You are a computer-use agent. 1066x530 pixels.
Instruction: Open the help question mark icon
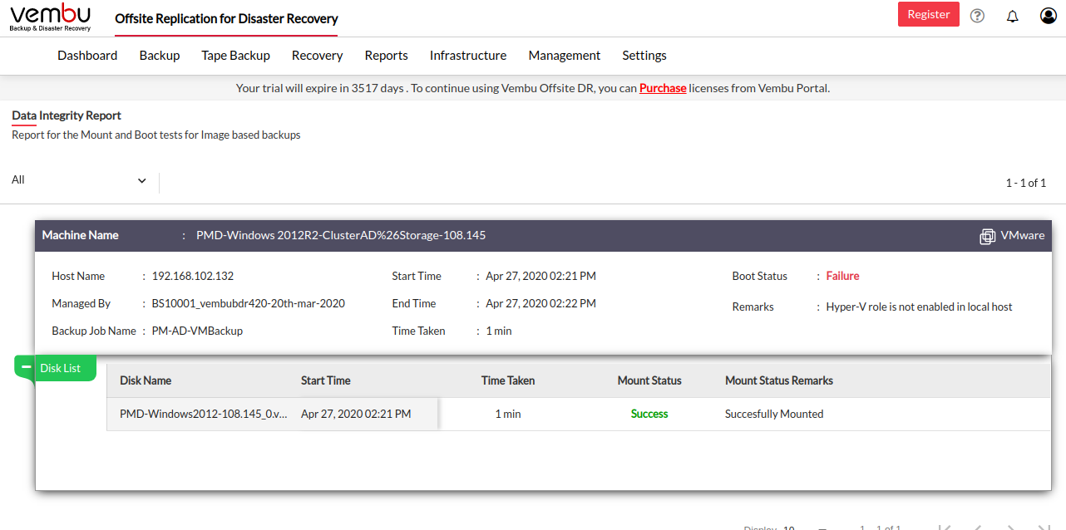pos(977,15)
